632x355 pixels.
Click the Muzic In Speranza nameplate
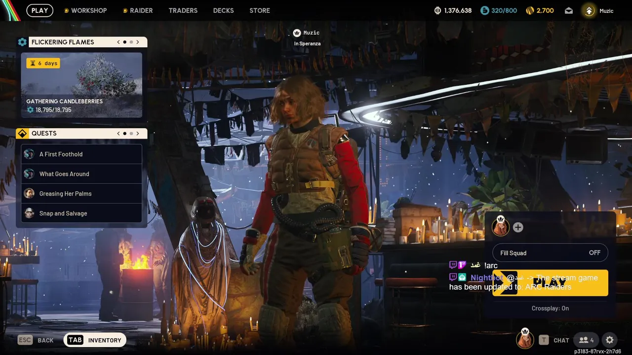pos(307,37)
